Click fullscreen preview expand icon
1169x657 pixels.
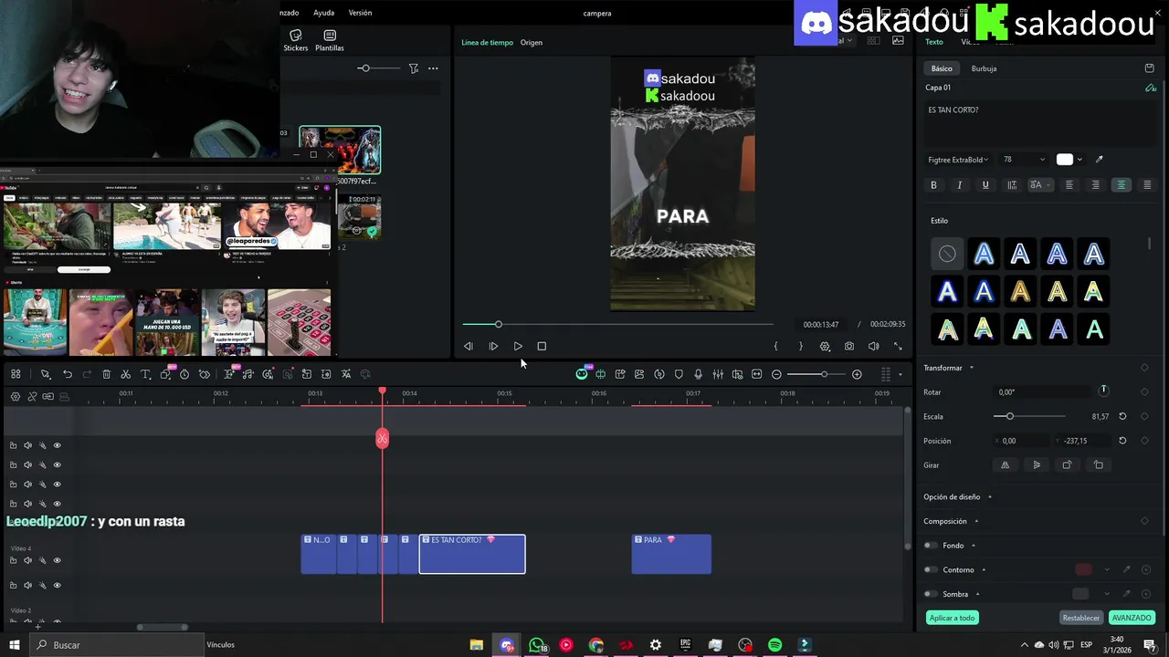pos(898,346)
